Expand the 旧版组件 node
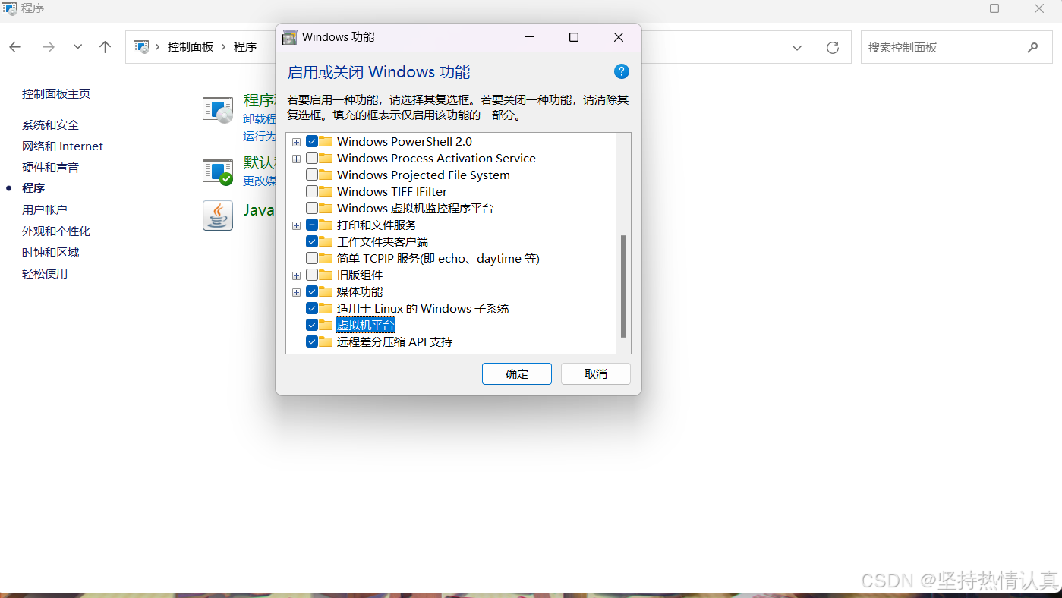Viewport: 1062px width, 598px height. [x=296, y=275]
